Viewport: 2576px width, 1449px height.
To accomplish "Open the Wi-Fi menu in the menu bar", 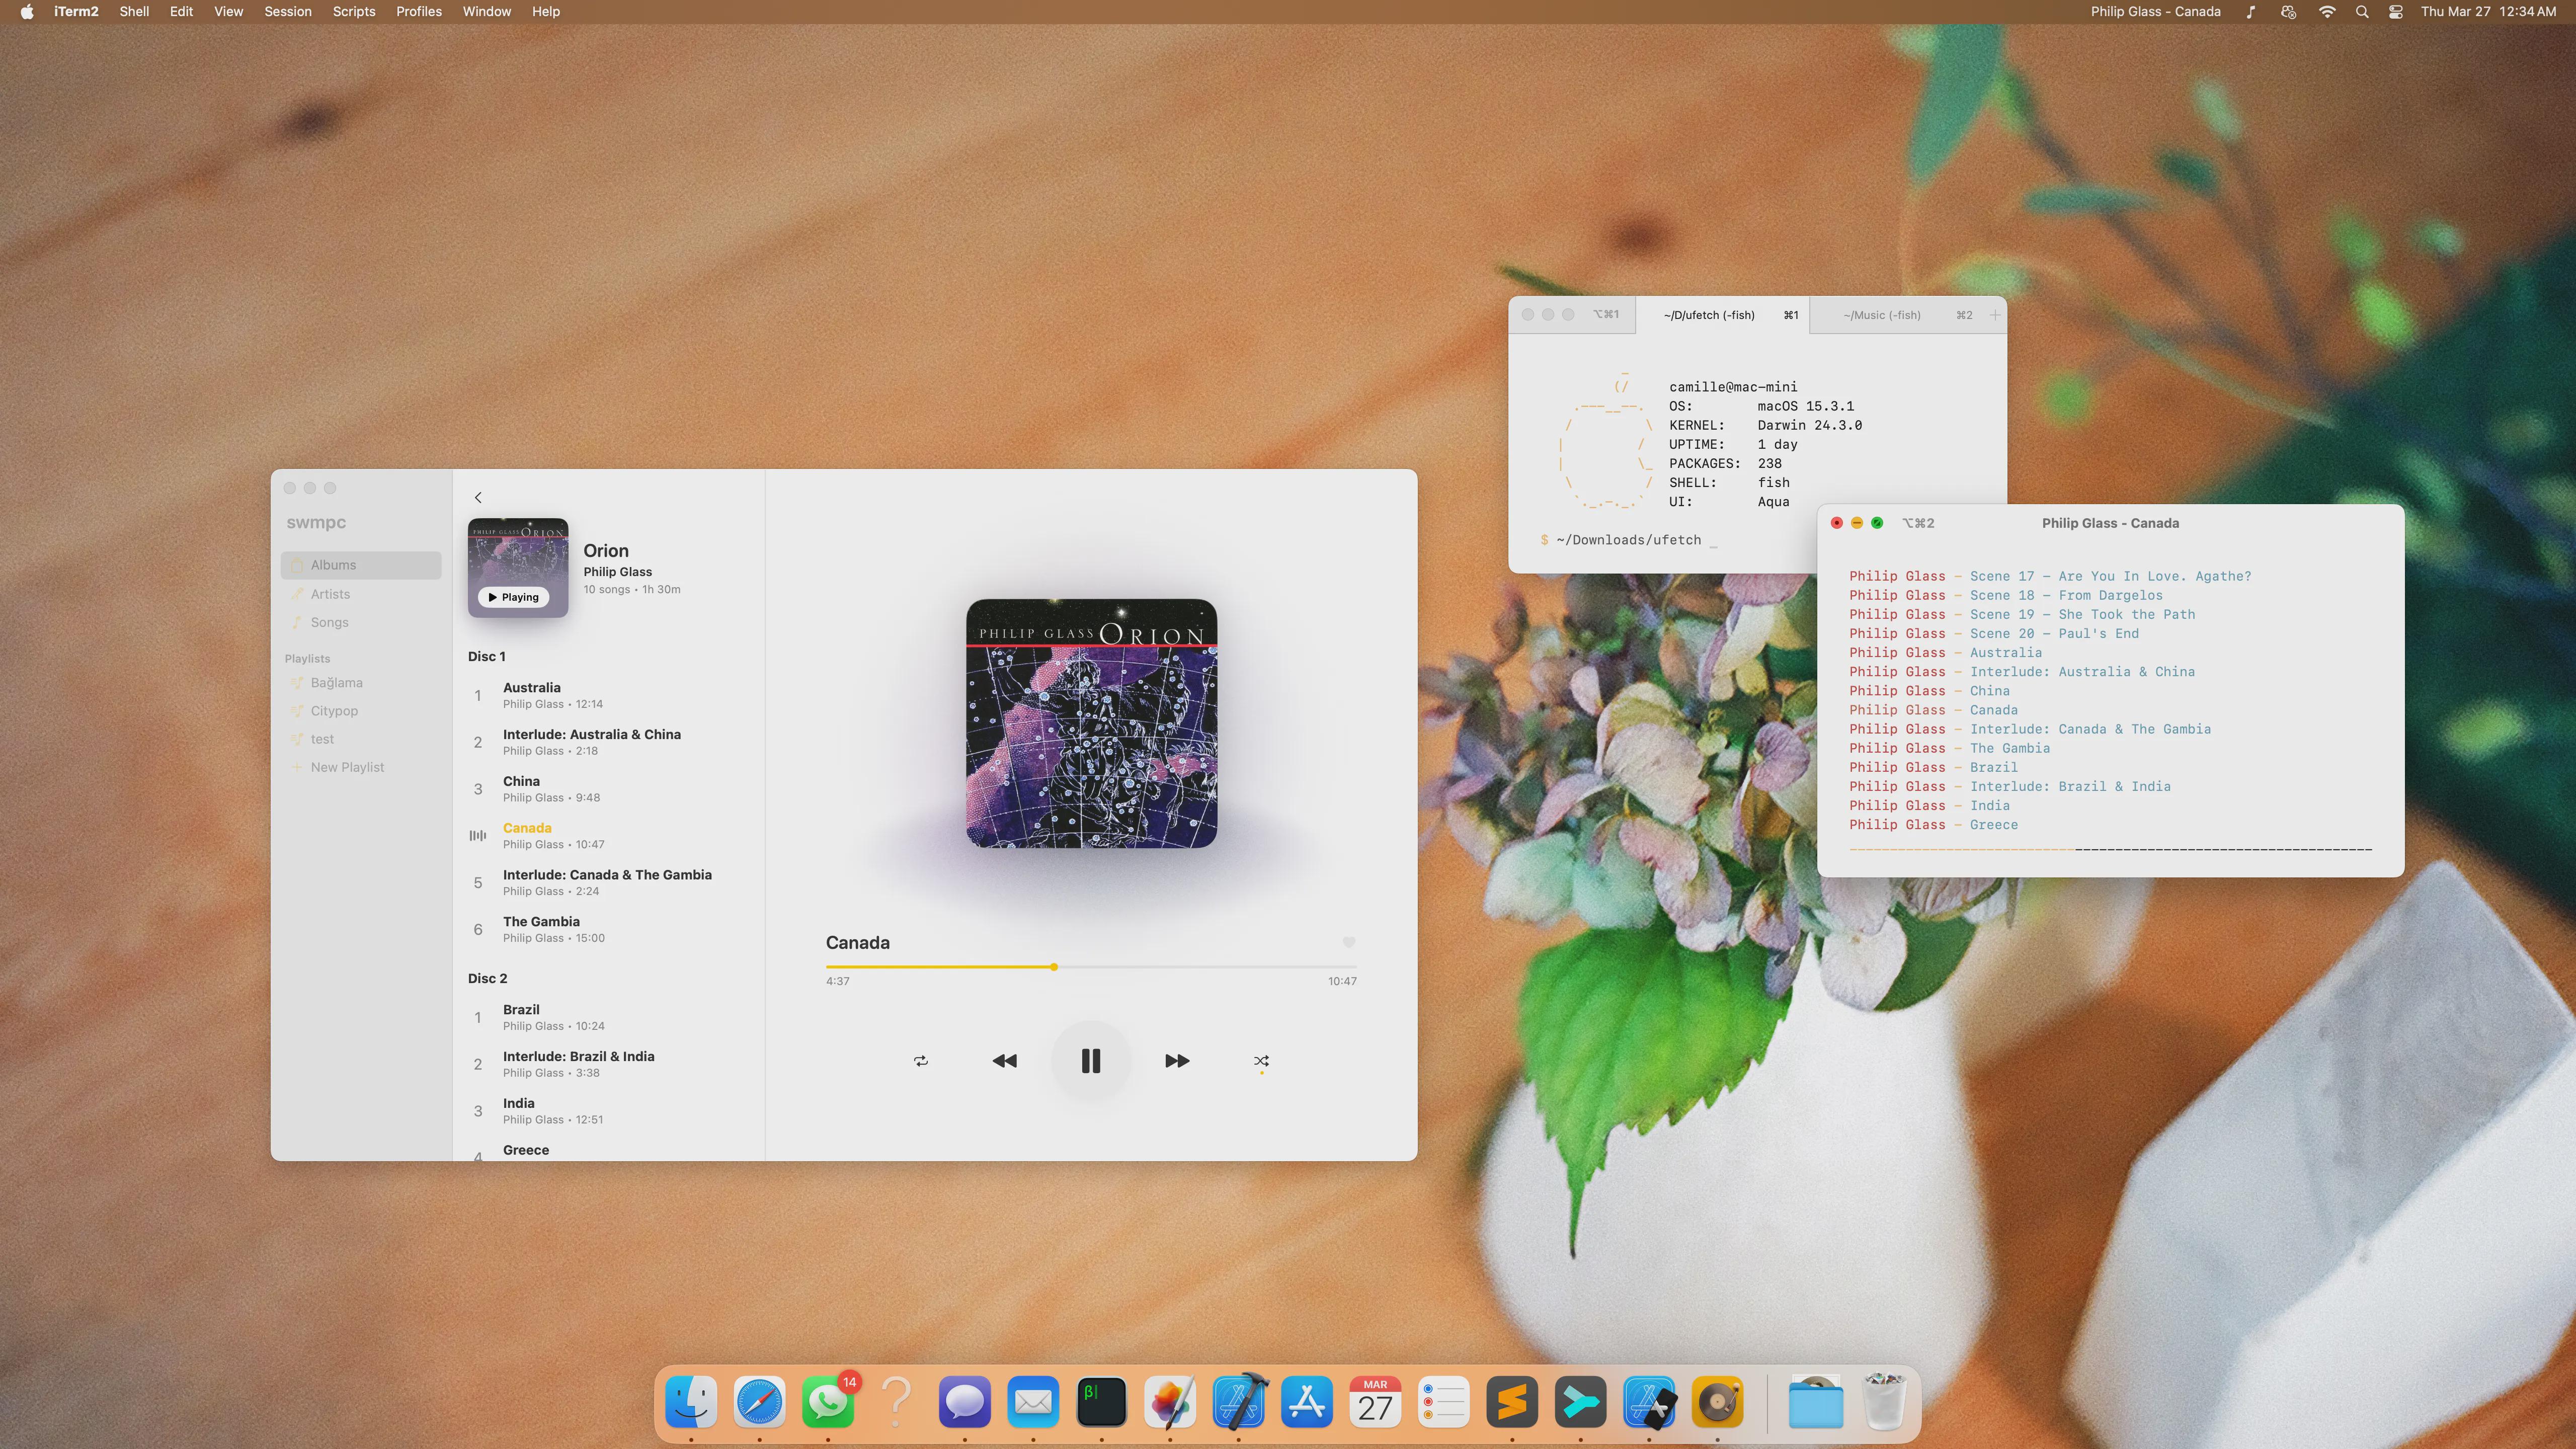I will tap(2327, 11).
